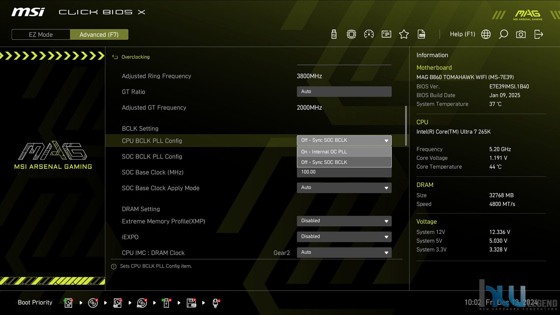Click the settings list vertical scrollbar
Viewport: 560px width, 315px height.
(406, 126)
